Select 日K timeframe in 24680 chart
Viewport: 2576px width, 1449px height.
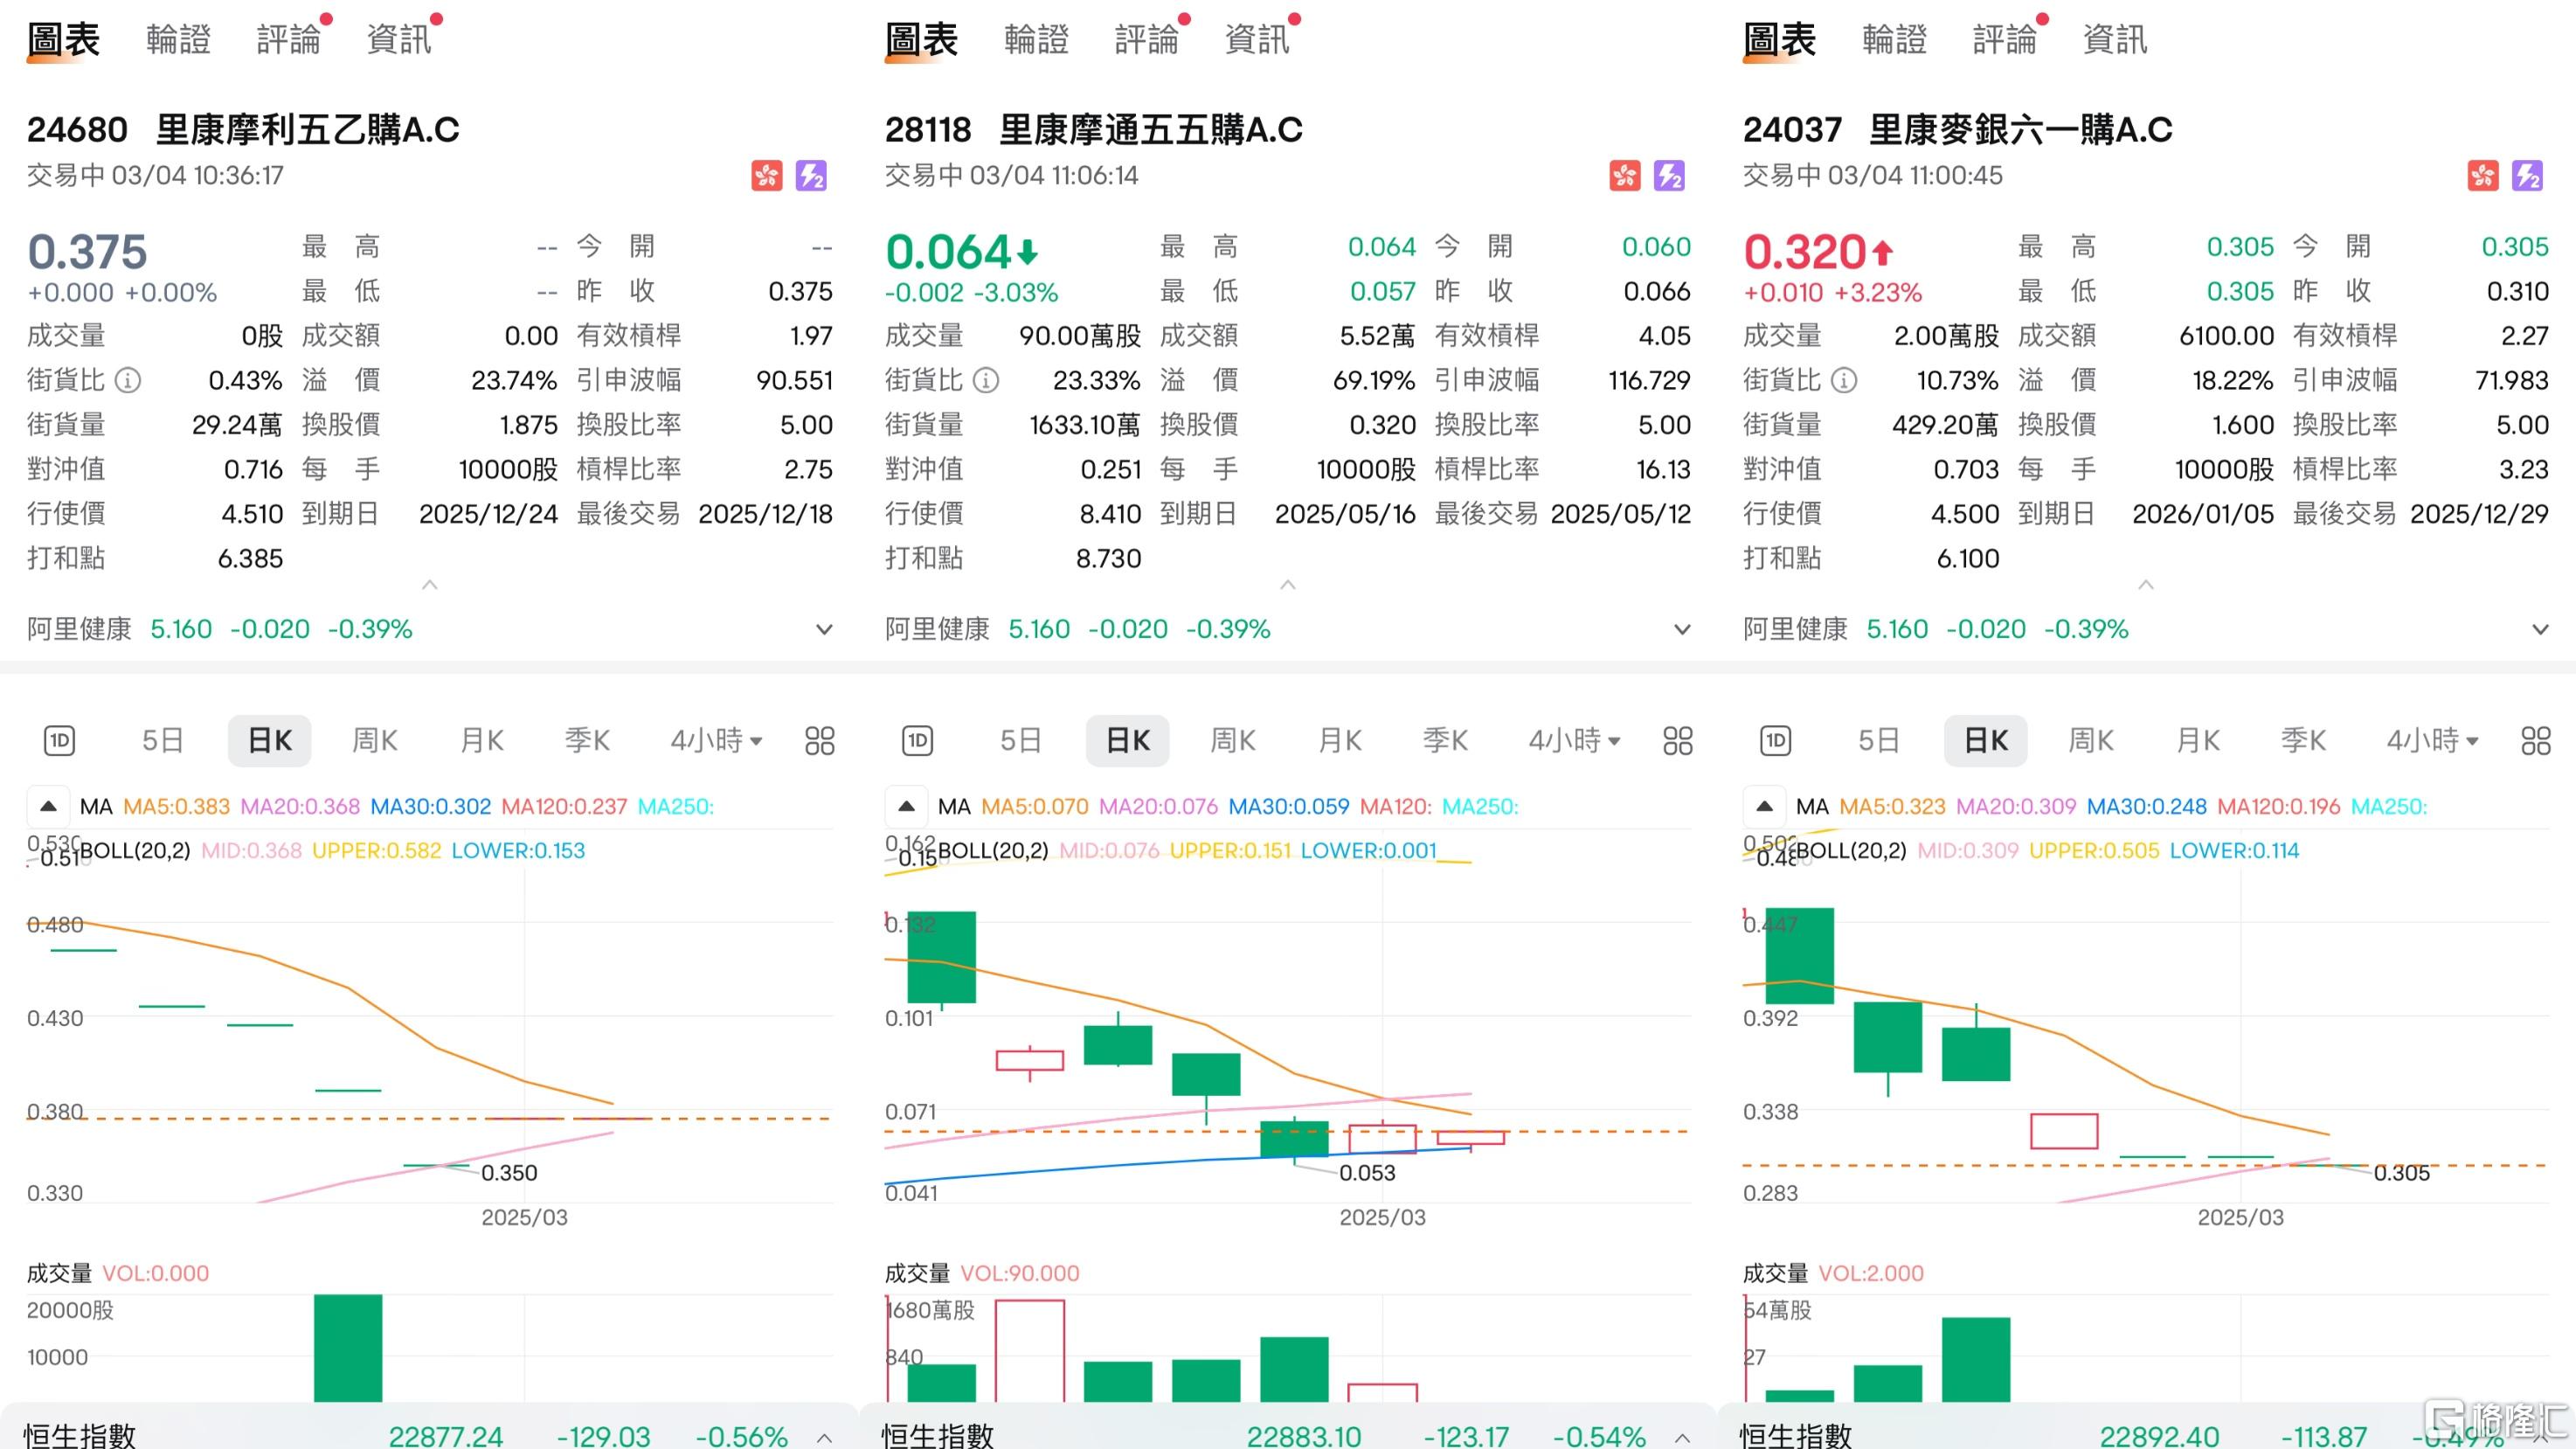pyautogui.click(x=269, y=741)
